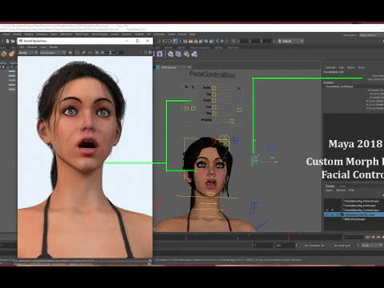
Task: Click the step back one key button
Action: [x=378, y=237]
